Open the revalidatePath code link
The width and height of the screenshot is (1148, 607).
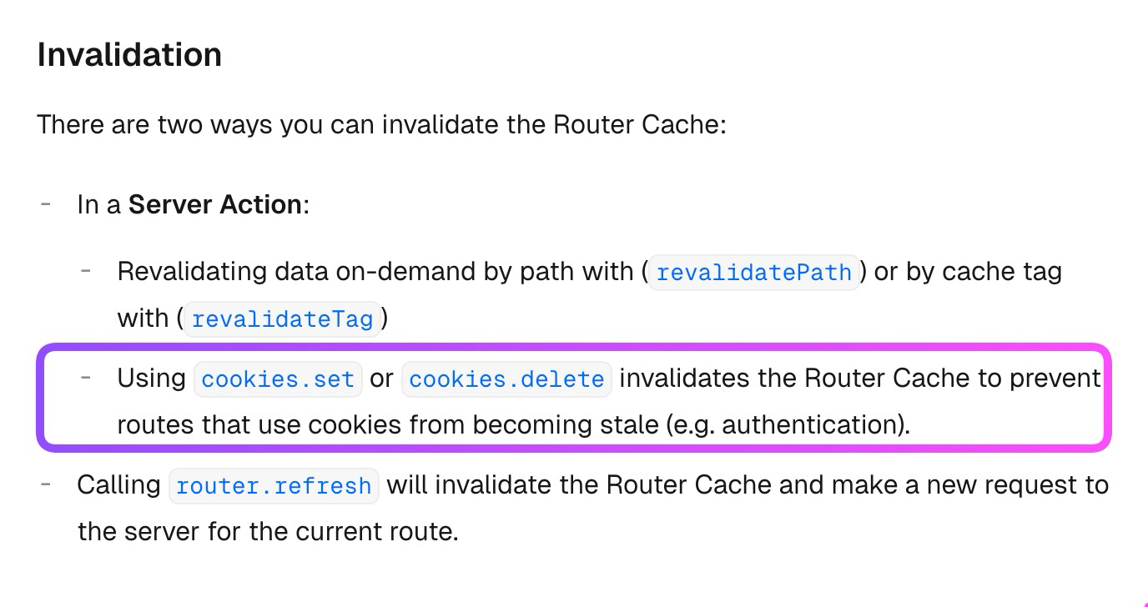(x=754, y=273)
